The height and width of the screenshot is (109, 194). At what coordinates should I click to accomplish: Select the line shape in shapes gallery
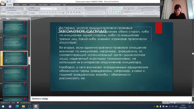pyautogui.click(x=110, y=8)
